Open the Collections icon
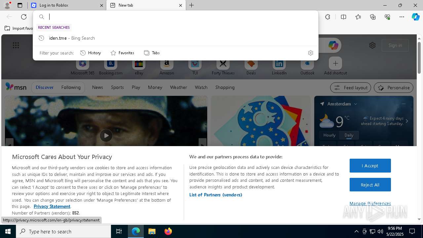This screenshot has height=238, width=423. pyautogui.click(x=373, y=17)
